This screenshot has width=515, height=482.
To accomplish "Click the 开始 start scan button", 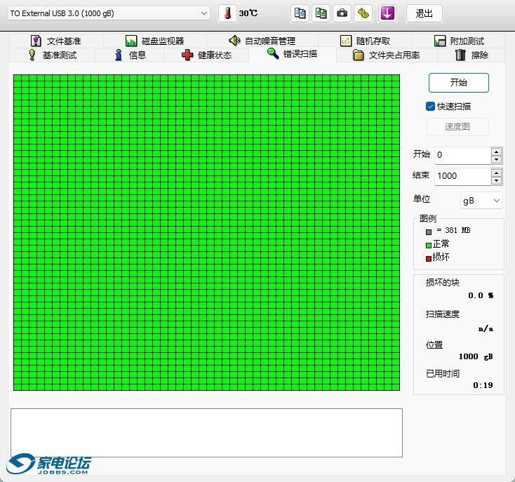I will (458, 82).
